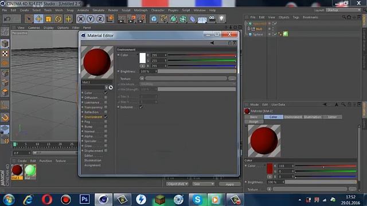Open the MoGraph menu

coord(140,10)
